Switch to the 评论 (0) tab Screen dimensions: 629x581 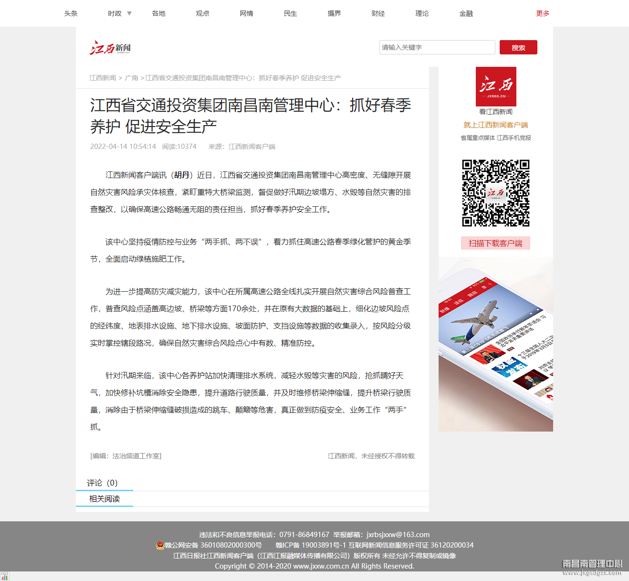103,483
